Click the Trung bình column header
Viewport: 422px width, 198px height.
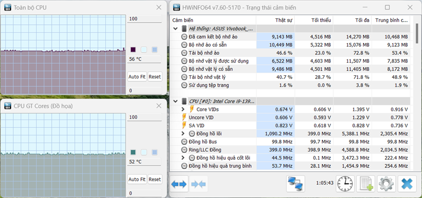point(391,20)
